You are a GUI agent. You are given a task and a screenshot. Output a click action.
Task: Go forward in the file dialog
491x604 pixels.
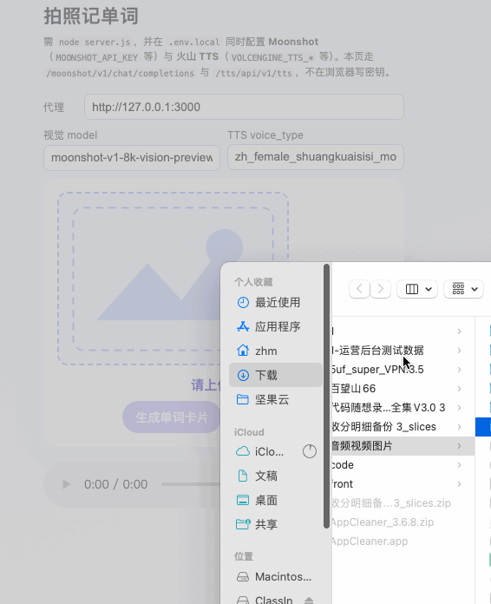(381, 289)
